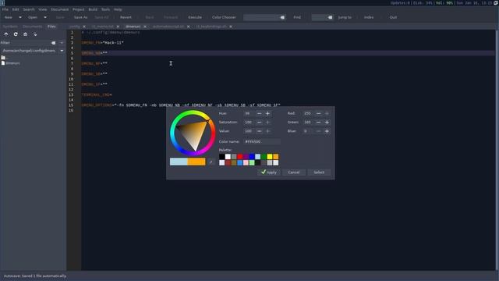The height and width of the screenshot is (281, 499).
Task: Clear the sidebar Filter field
Action: 54,43
